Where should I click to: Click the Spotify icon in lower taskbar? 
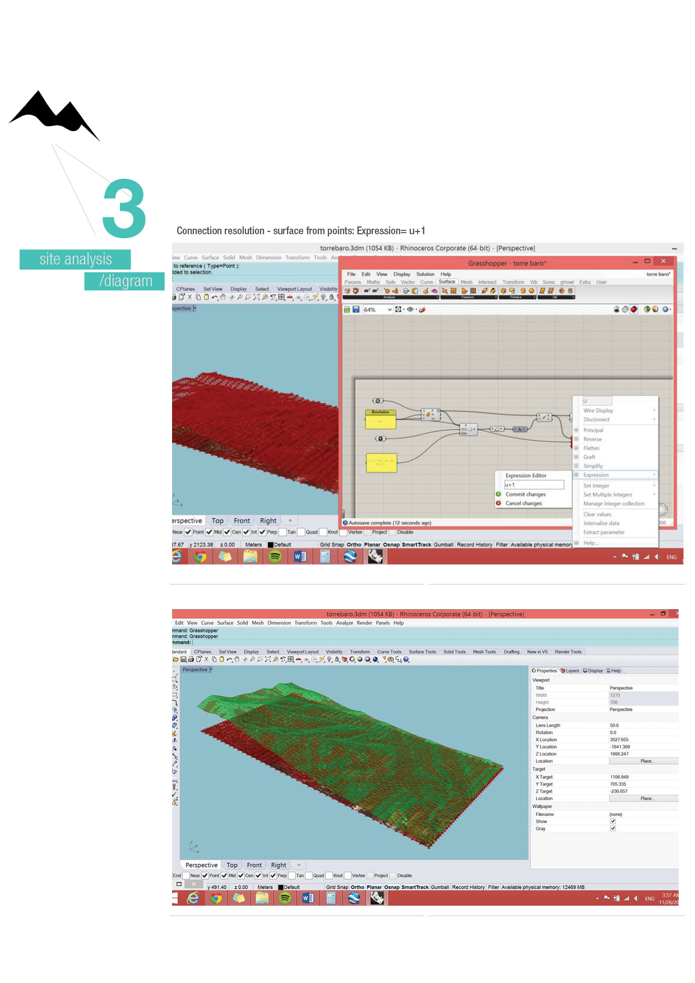pyautogui.click(x=285, y=898)
